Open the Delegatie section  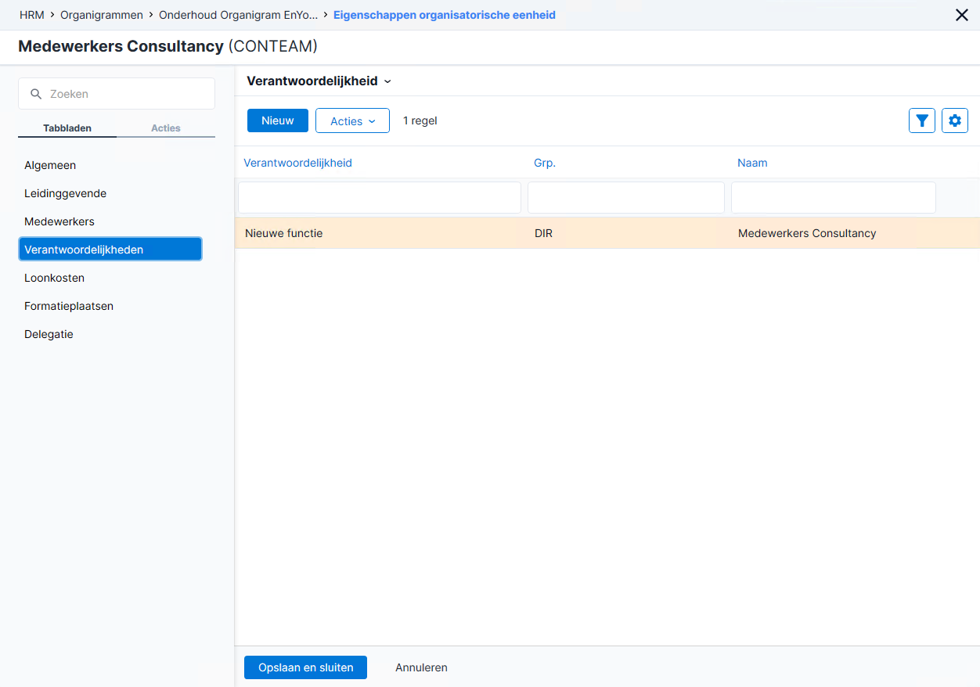pyautogui.click(x=49, y=334)
